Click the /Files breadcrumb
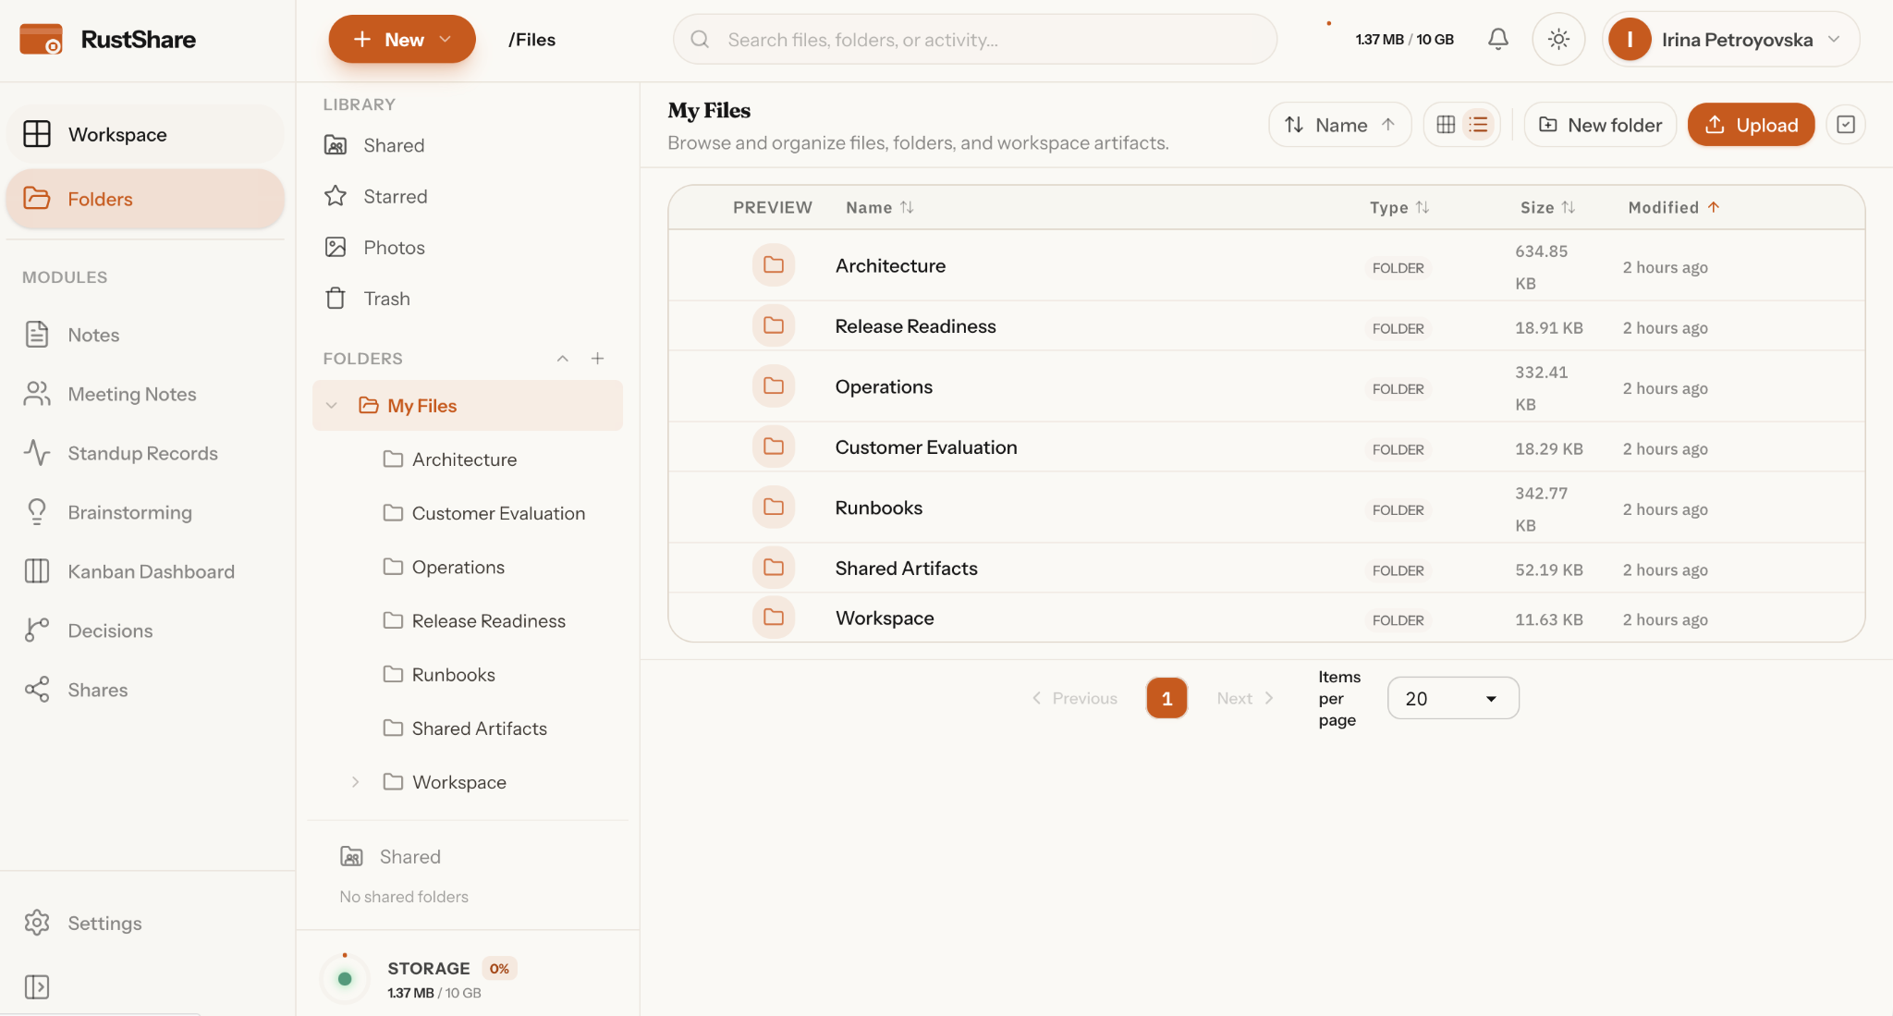 531,40
